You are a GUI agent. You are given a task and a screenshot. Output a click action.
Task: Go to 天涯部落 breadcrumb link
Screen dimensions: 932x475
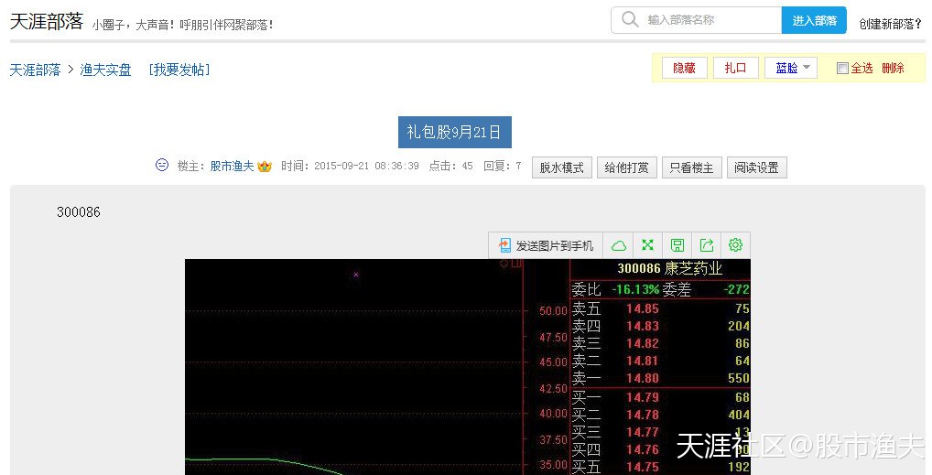point(35,70)
